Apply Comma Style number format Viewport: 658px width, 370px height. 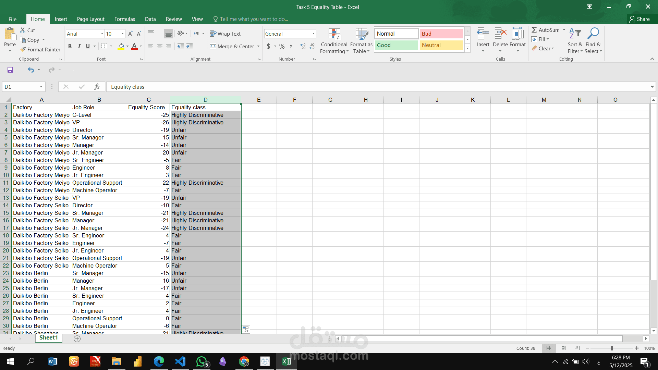[291, 46]
